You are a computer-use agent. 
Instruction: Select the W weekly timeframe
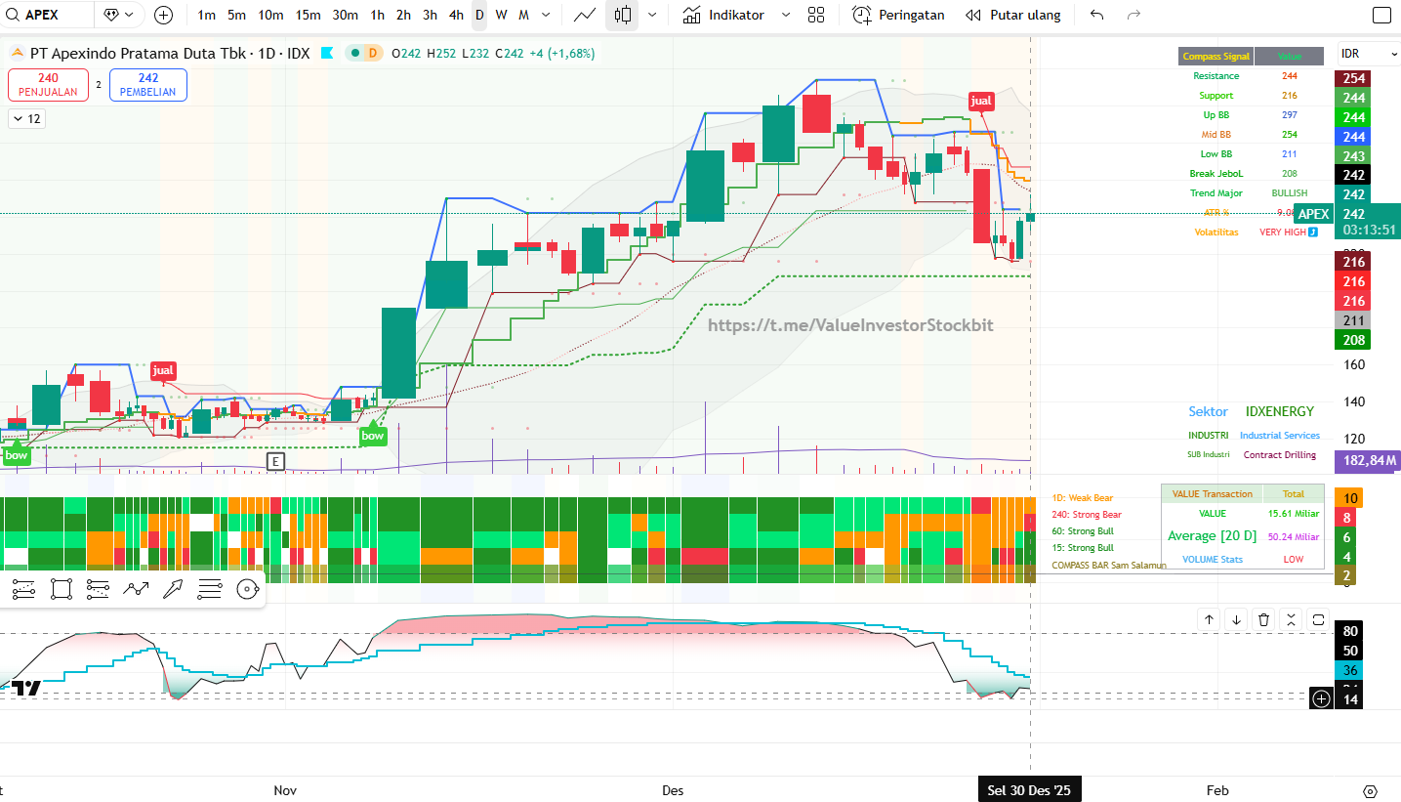point(501,15)
